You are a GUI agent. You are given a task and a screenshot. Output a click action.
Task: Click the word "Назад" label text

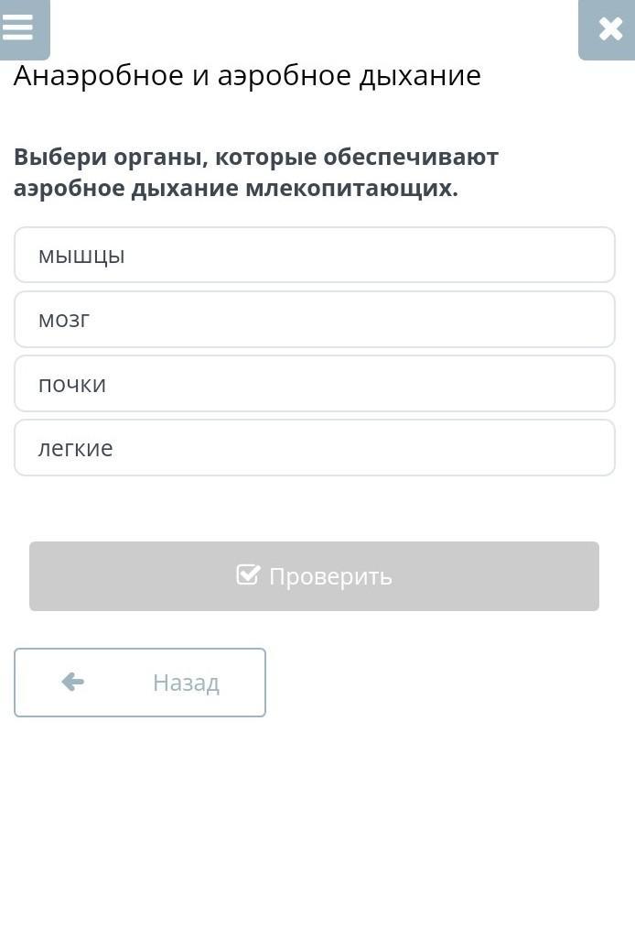186,683
